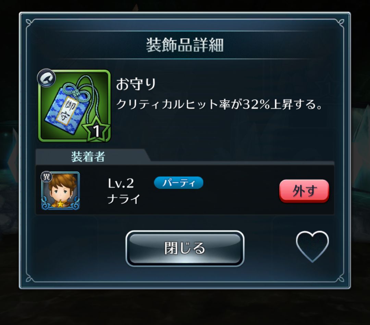Click the accessory type badge on charm
Image resolution: width=370 pixels, height=325 pixels.
click(46, 78)
